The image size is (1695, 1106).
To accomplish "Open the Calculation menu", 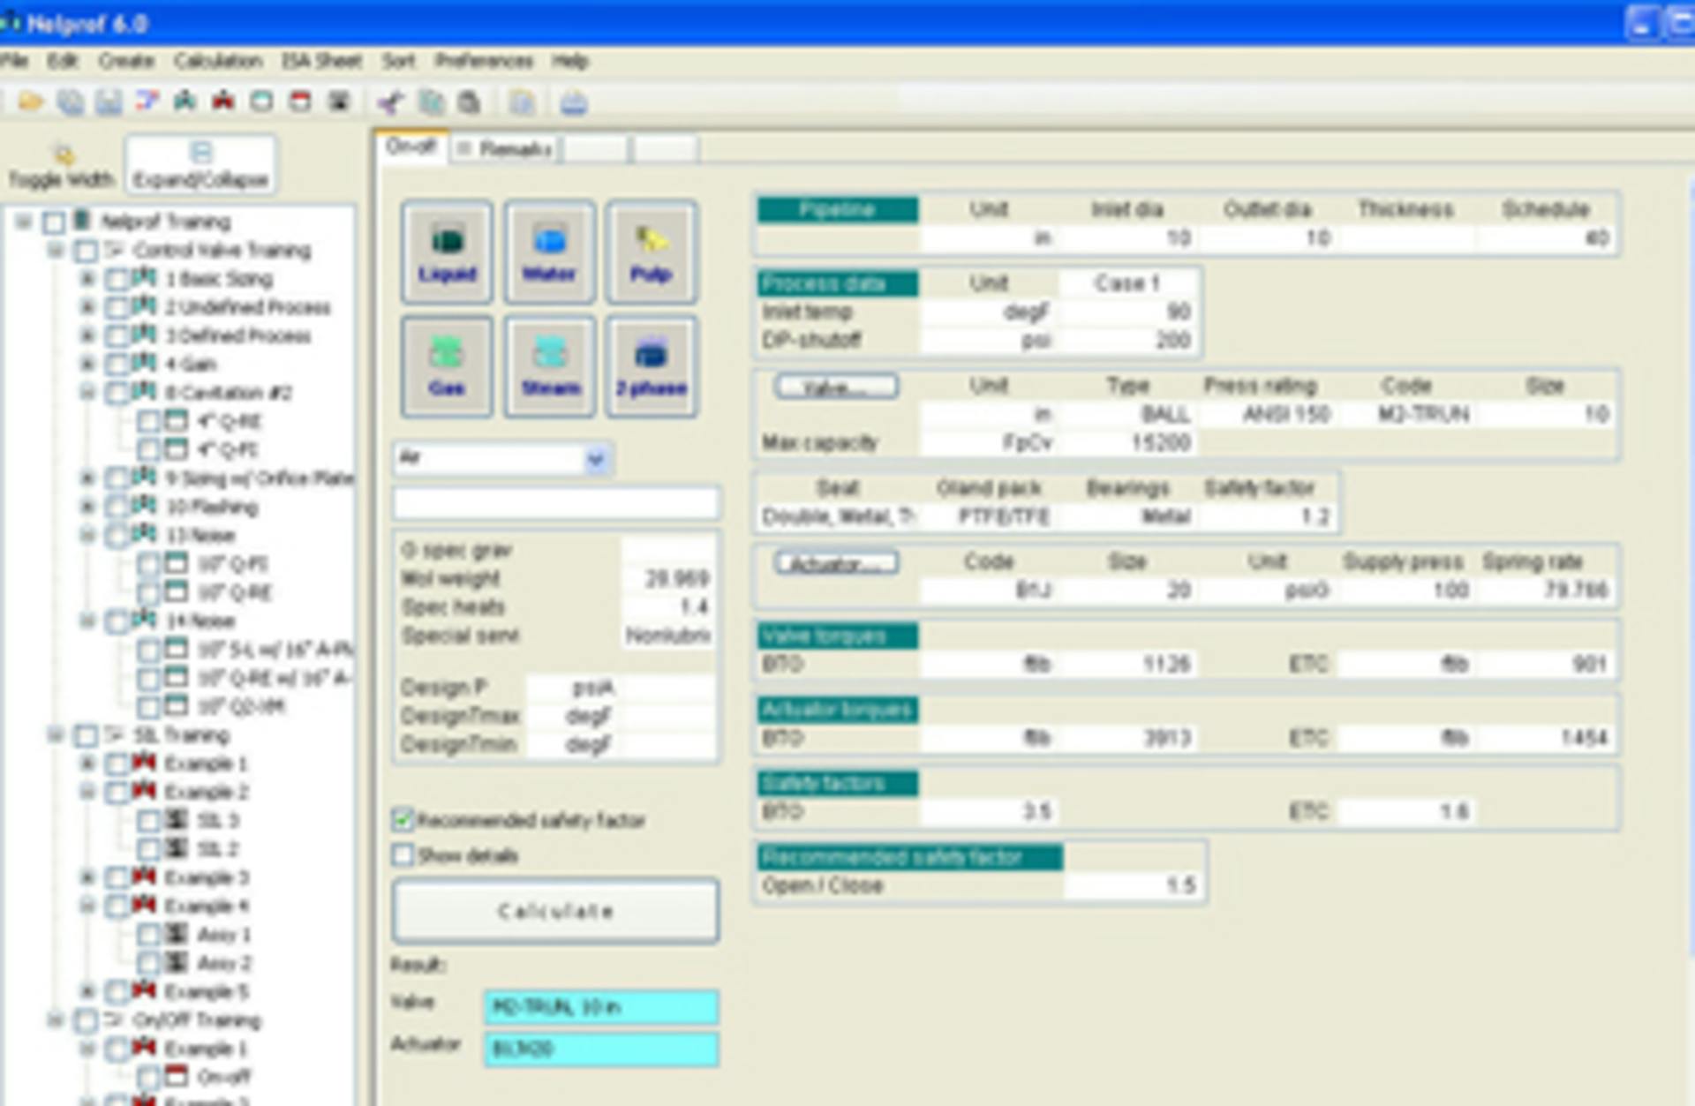I will [x=219, y=61].
